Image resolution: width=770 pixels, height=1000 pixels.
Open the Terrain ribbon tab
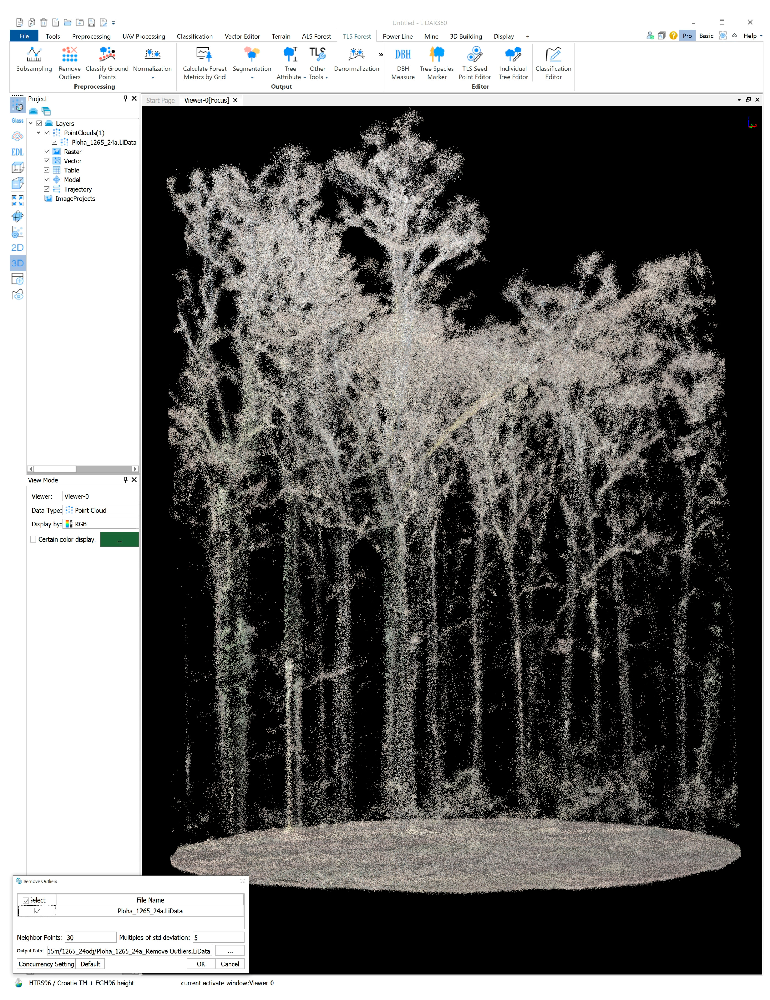pos(281,36)
